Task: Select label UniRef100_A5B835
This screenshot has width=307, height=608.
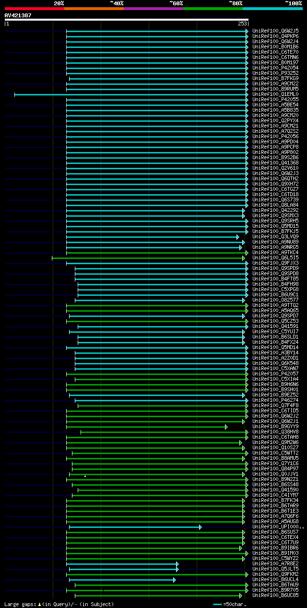Action: point(275,110)
